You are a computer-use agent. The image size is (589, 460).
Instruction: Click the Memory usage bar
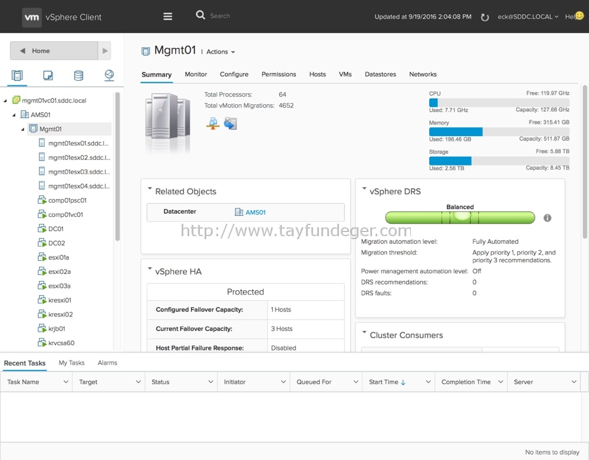pyautogui.click(x=499, y=131)
